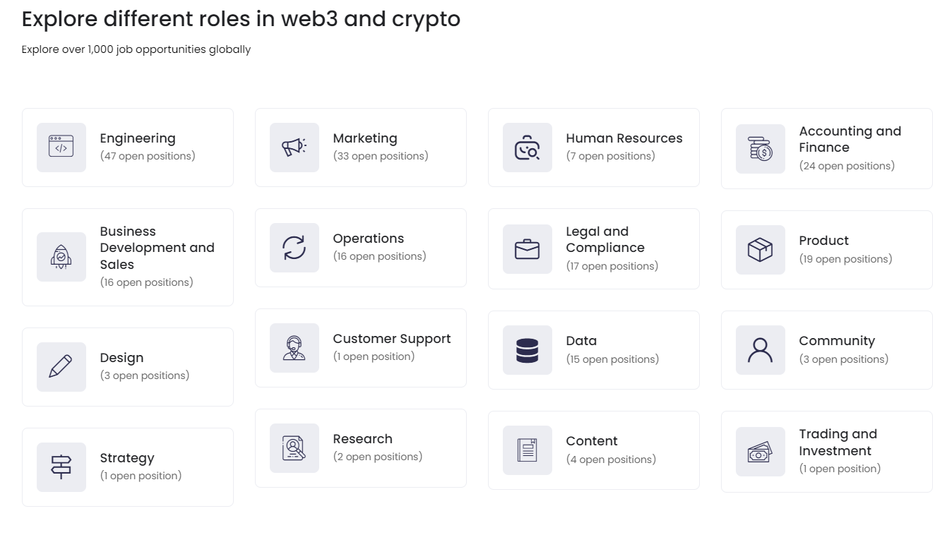Select the Research document magnifier icon
This screenshot has width=947, height=535.
294,448
